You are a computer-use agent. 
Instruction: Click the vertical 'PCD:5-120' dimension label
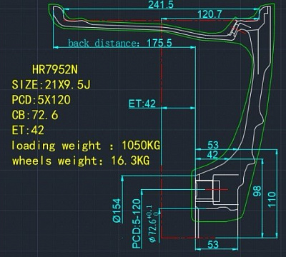coord(137,223)
